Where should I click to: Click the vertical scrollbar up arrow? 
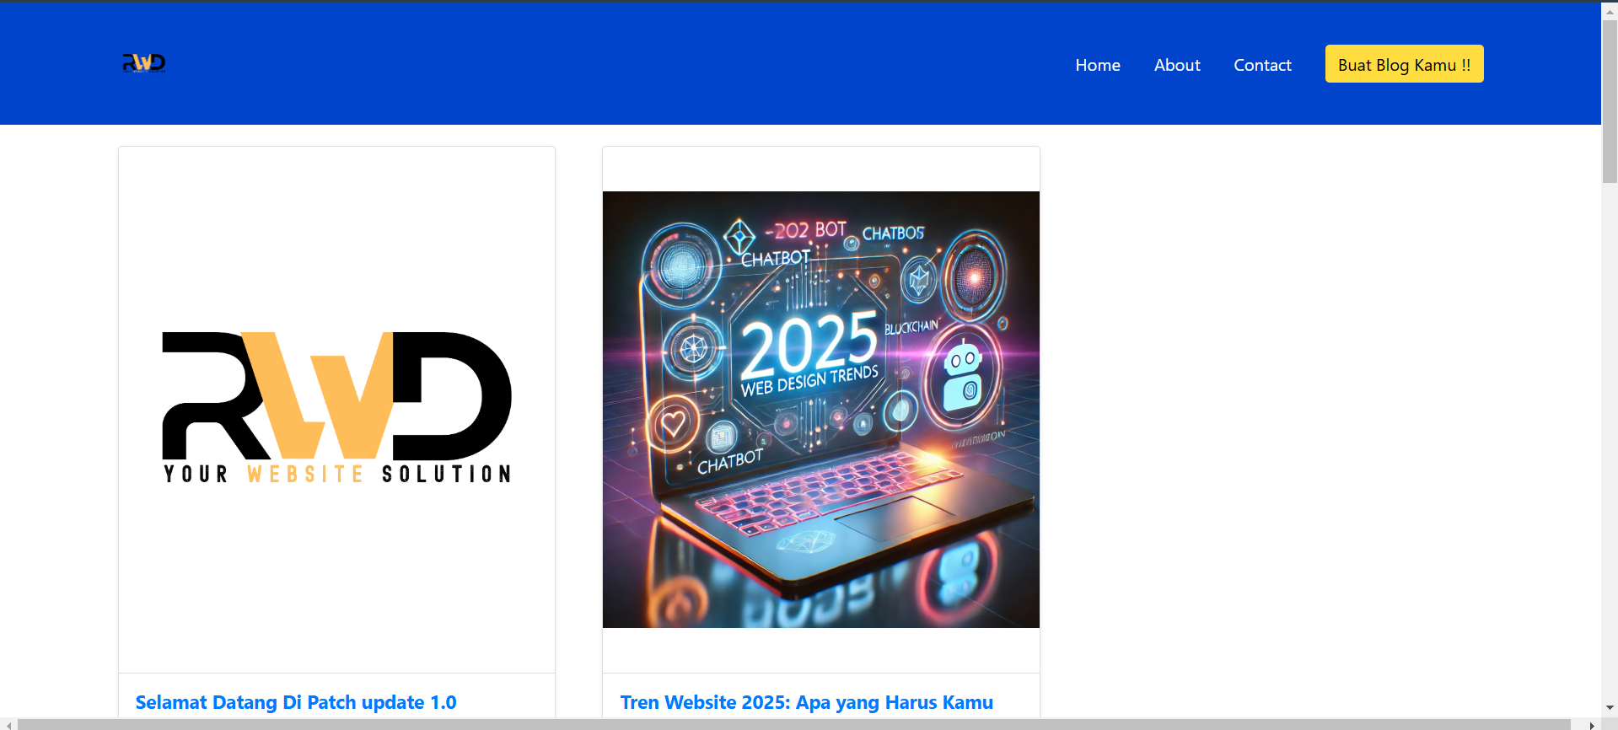(x=1610, y=12)
